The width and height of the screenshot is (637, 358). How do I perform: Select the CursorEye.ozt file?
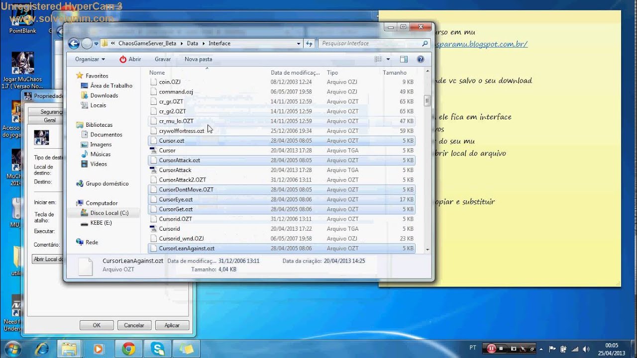(282, 199)
